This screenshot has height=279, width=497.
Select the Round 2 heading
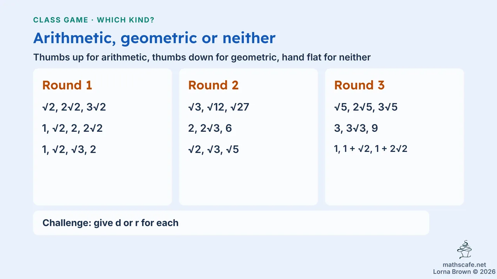click(x=214, y=85)
